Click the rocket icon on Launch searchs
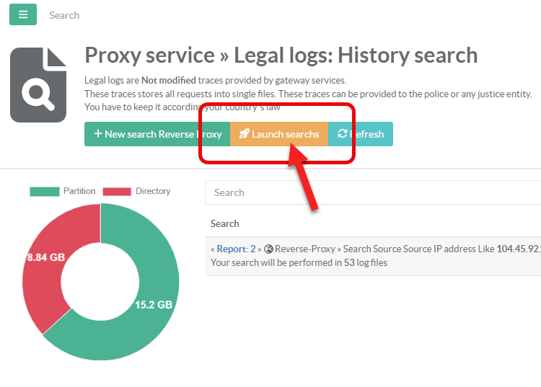The height and width of the screenshot is (387, 541). point(245,135)
